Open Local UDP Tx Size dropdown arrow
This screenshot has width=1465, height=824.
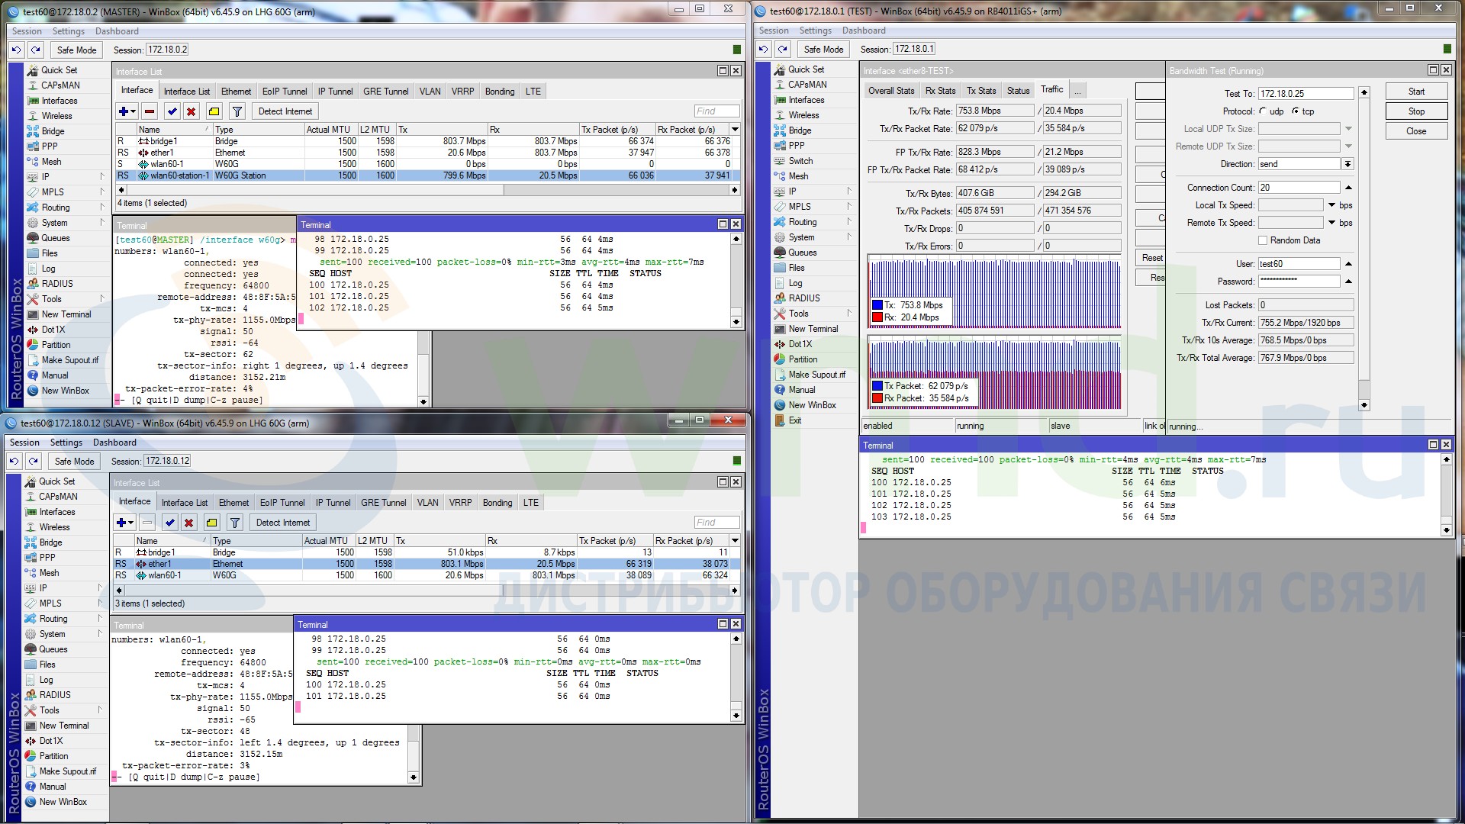(x=1348, y=129)
